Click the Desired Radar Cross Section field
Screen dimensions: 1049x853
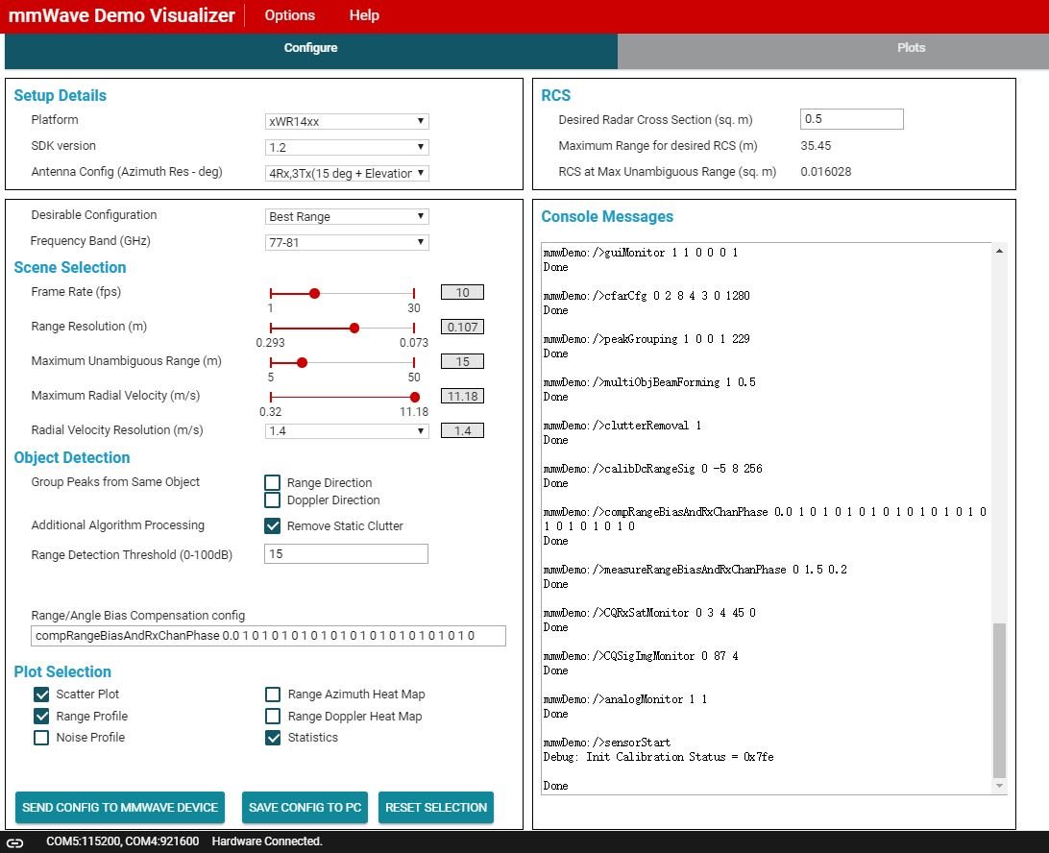tap(852, 119)
